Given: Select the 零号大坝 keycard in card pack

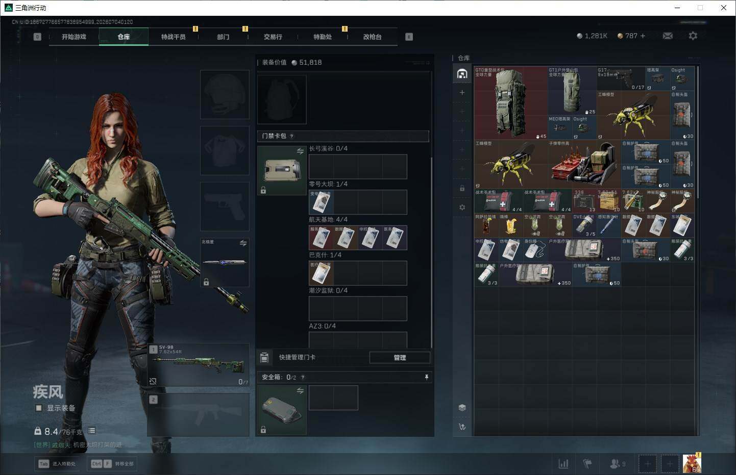Looking at the screenshot, I should (321, 202).
